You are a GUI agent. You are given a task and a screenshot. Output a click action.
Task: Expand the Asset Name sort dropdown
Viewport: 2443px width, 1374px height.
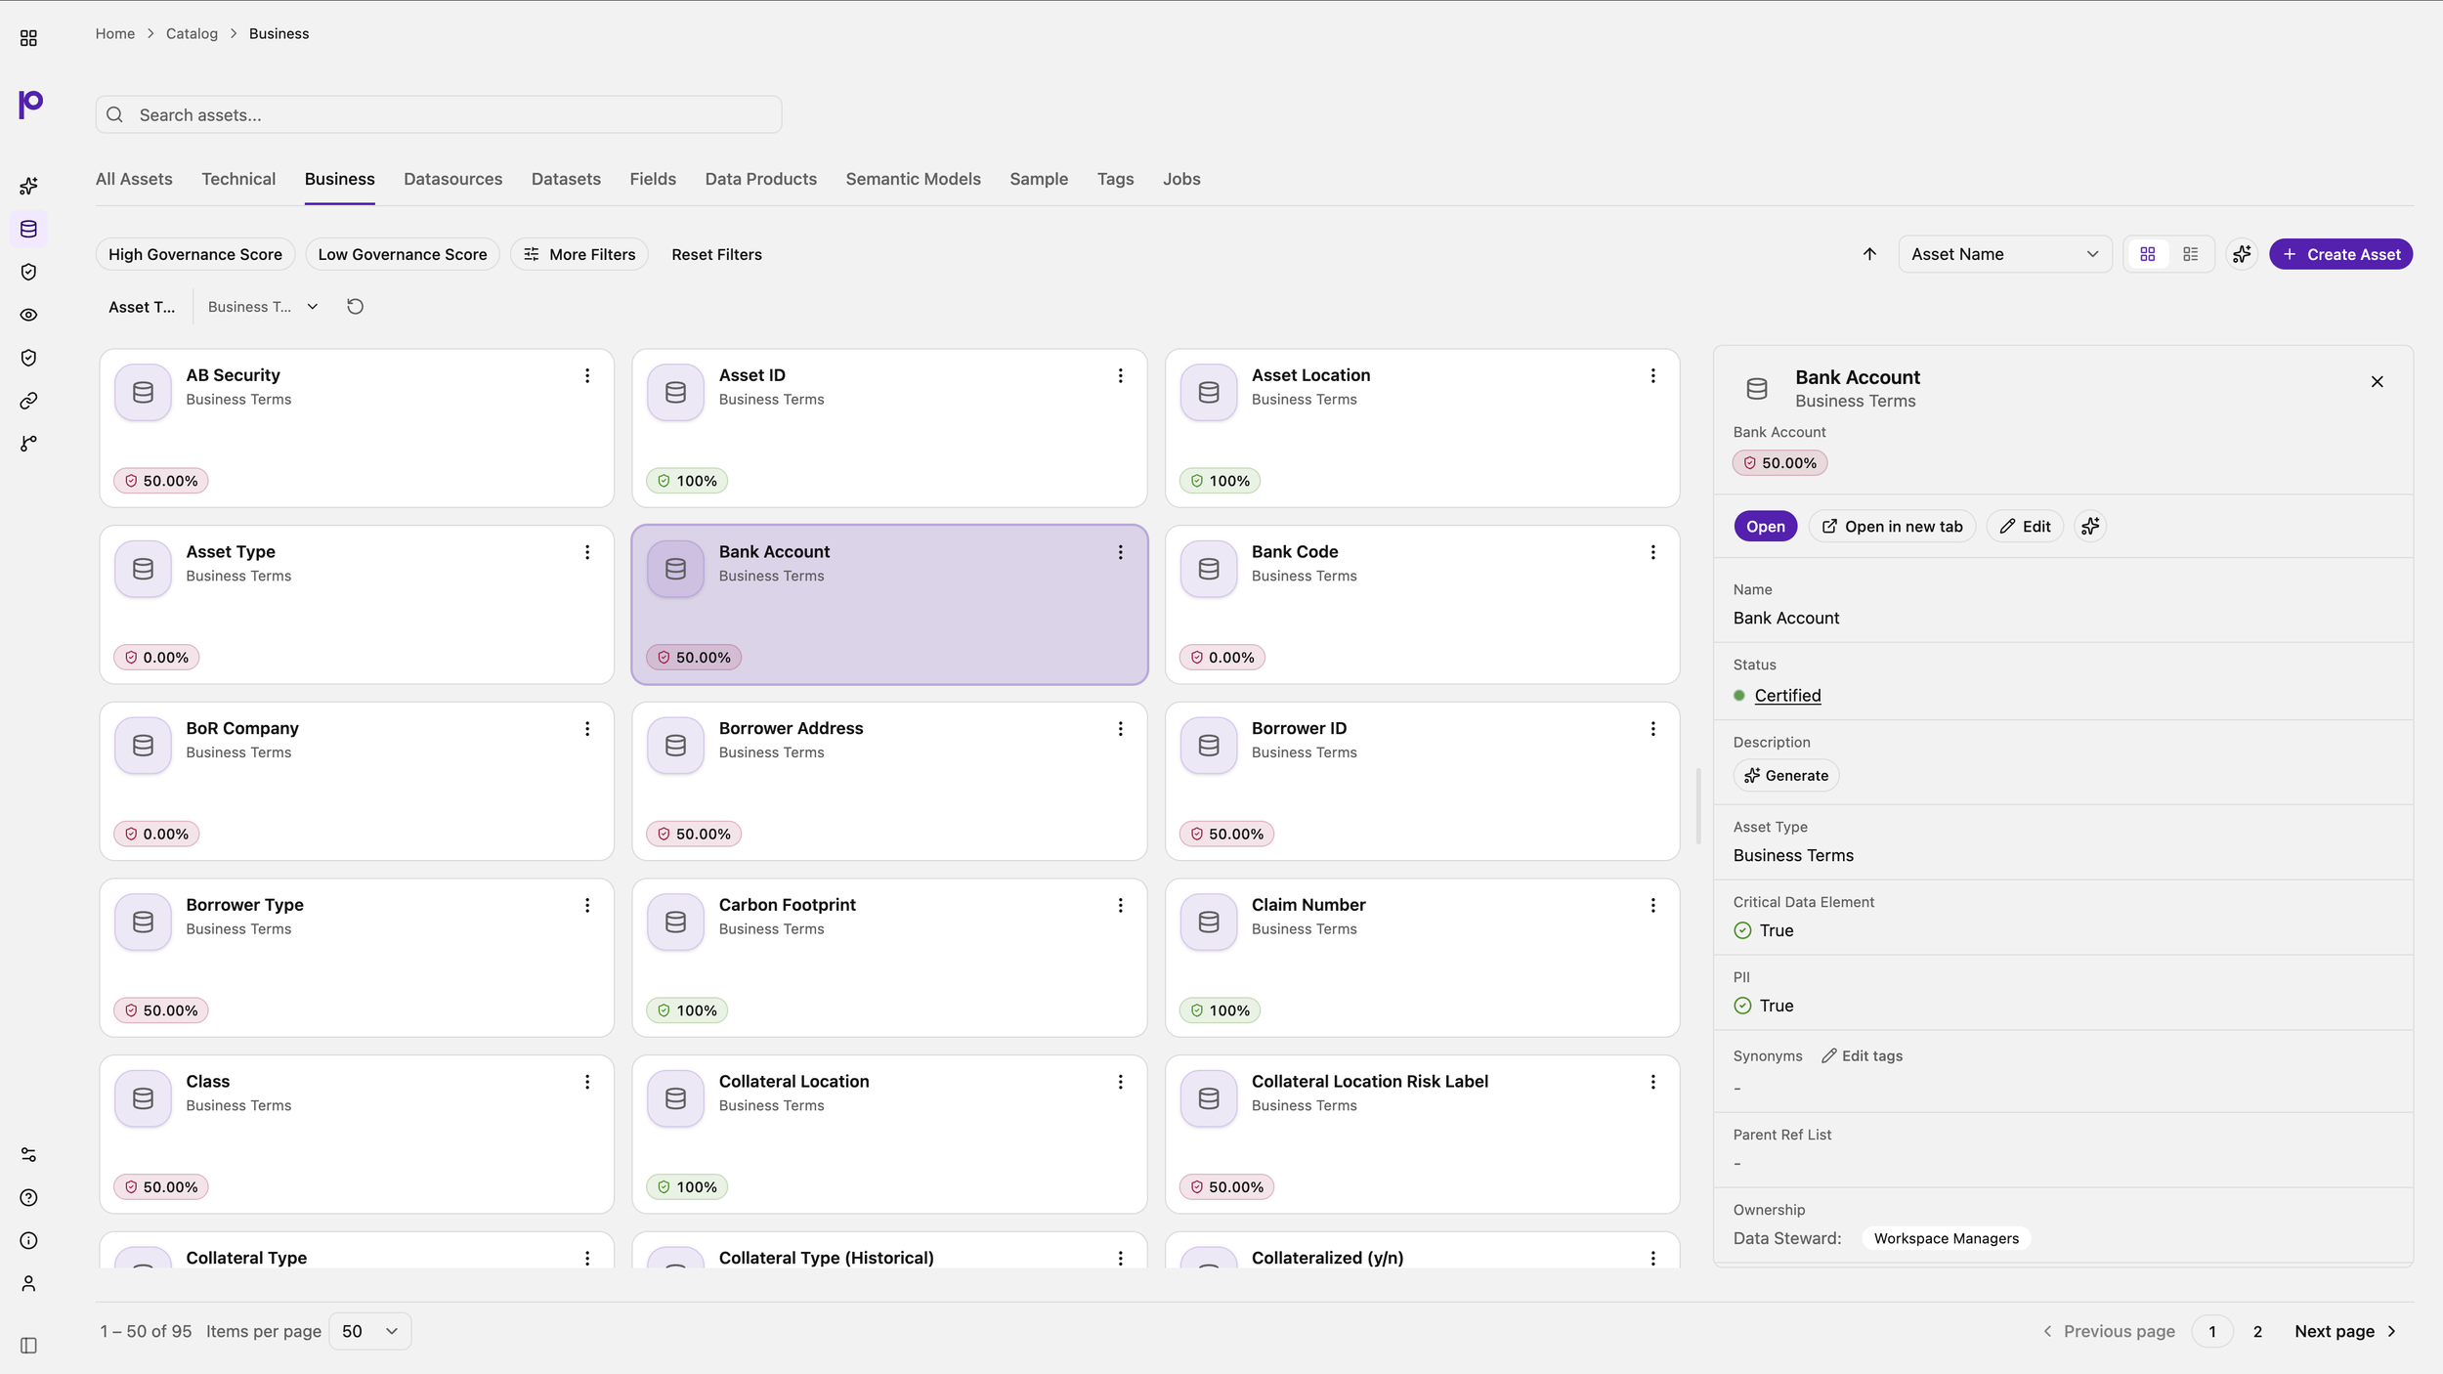2004,254
